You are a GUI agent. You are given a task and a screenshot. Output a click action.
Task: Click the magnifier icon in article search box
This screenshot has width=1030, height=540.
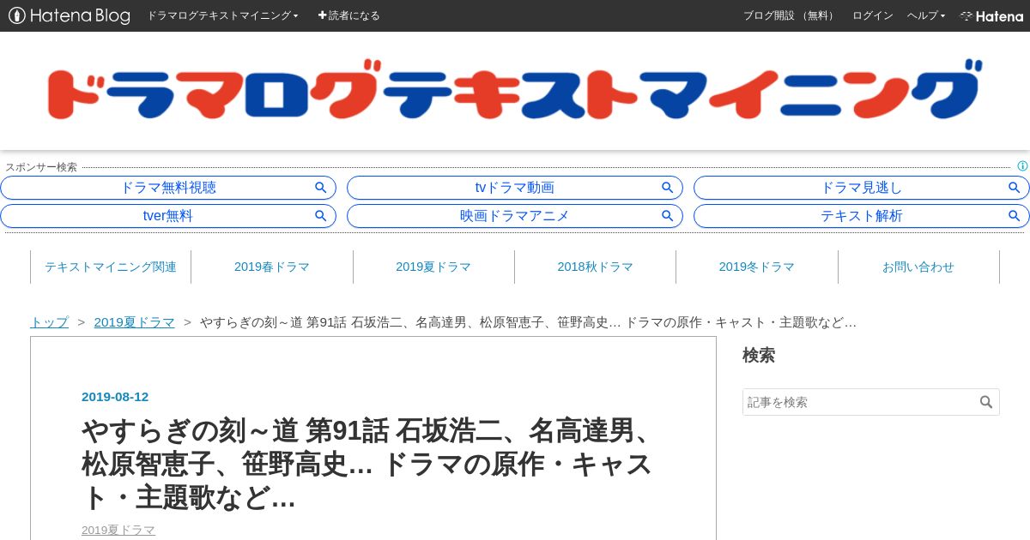986,402
